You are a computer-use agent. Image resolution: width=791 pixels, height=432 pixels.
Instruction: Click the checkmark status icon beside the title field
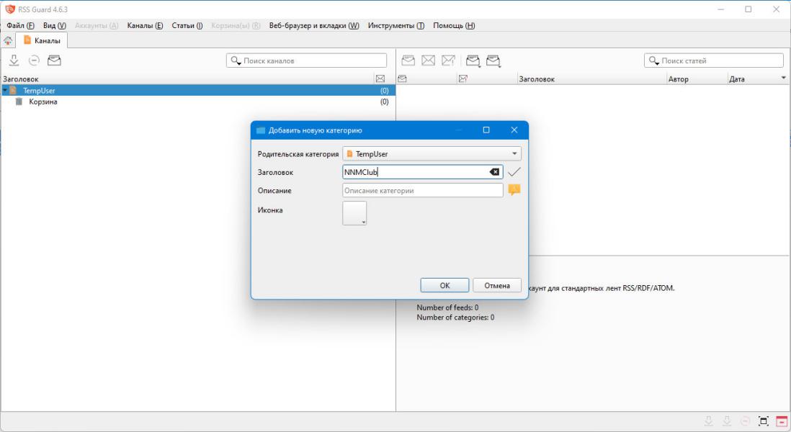(514, 172)
